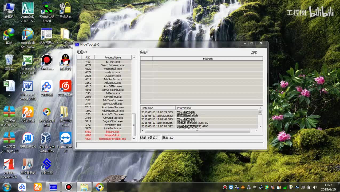Open the 系统结构组态软件 desktop shortcut
The image size is (340, 192).
coord(47,12)
